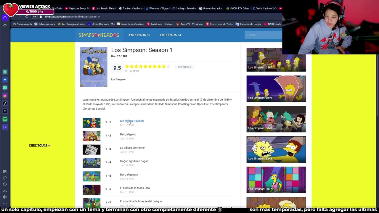This screenshot has height=213, width=379.
Task: Open episode El blues de la Mona Lisa
Action: pyautogui.click(x=135, y=188)
